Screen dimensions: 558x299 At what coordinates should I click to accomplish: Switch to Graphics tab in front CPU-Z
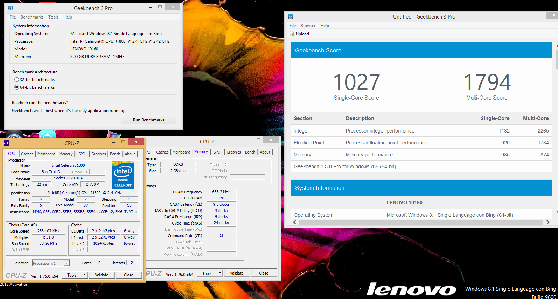click(x=99, y=154)
